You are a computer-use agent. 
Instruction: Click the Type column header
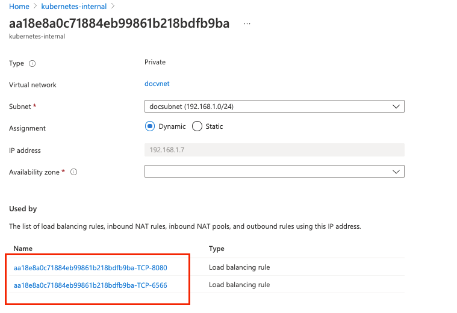click(217, 249)
